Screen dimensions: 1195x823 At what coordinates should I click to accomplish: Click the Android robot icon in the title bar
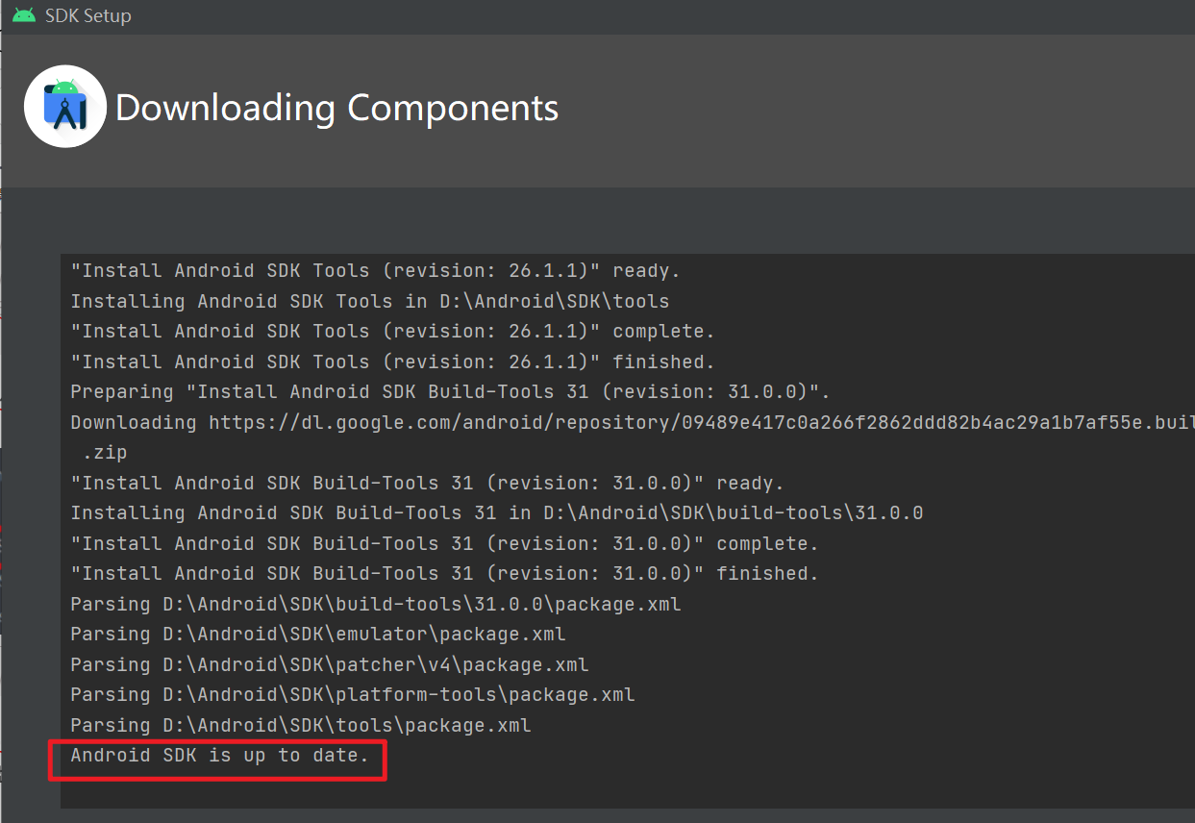coord(22,14)
